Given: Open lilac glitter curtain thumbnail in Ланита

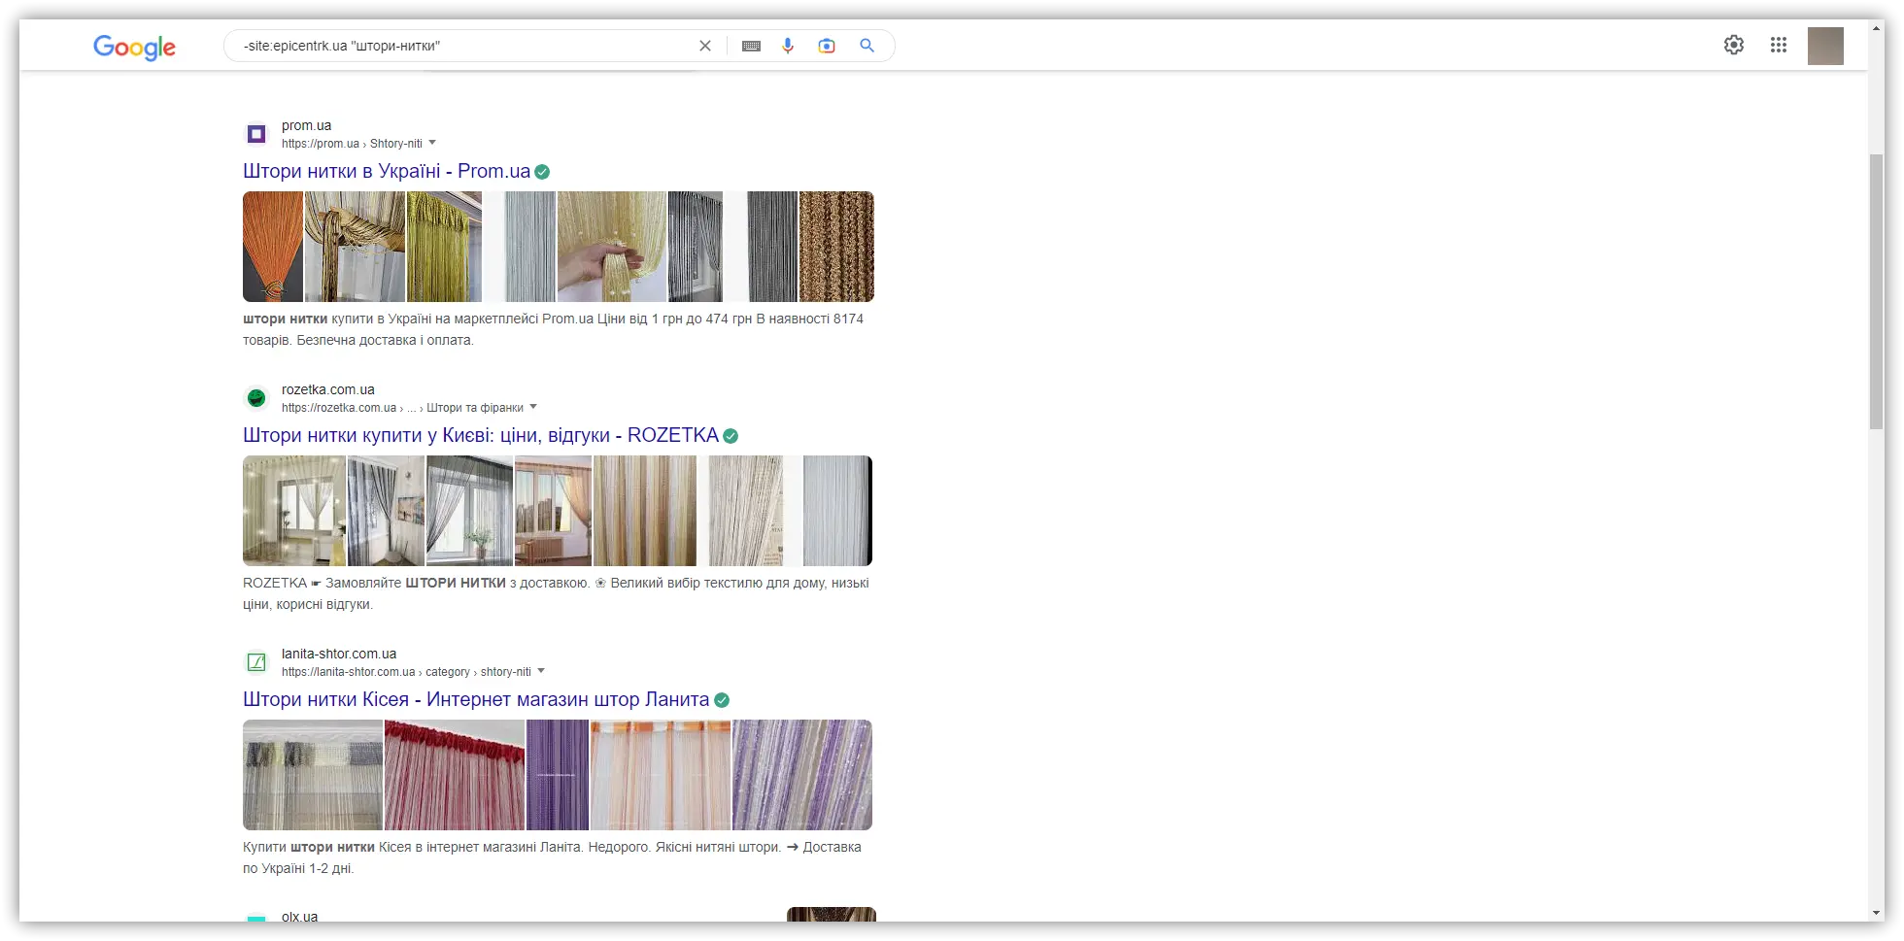Looking at the screenshot, I should (x=802, y=775).
